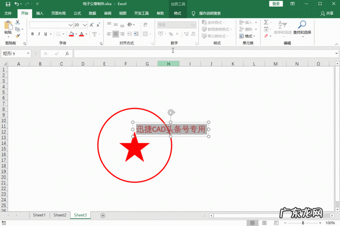
Task: Toggle Bold formatting
Action: [x=33, y=34]
